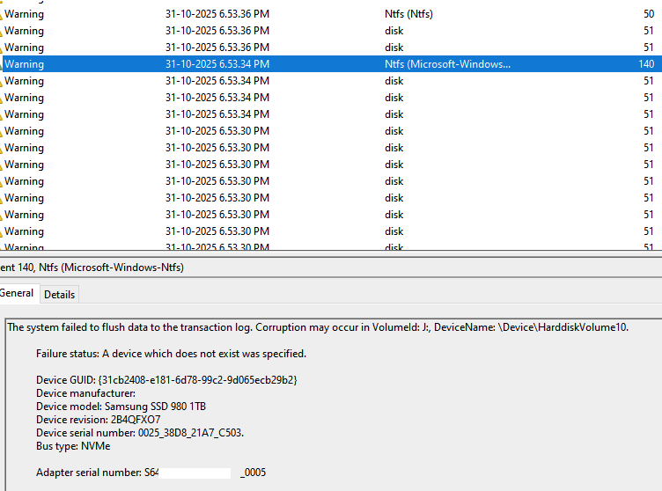The height and width of the screenshot is (491, 662).
Task: Click event ID 50 in top row
Action: click(x=648, y=14)
